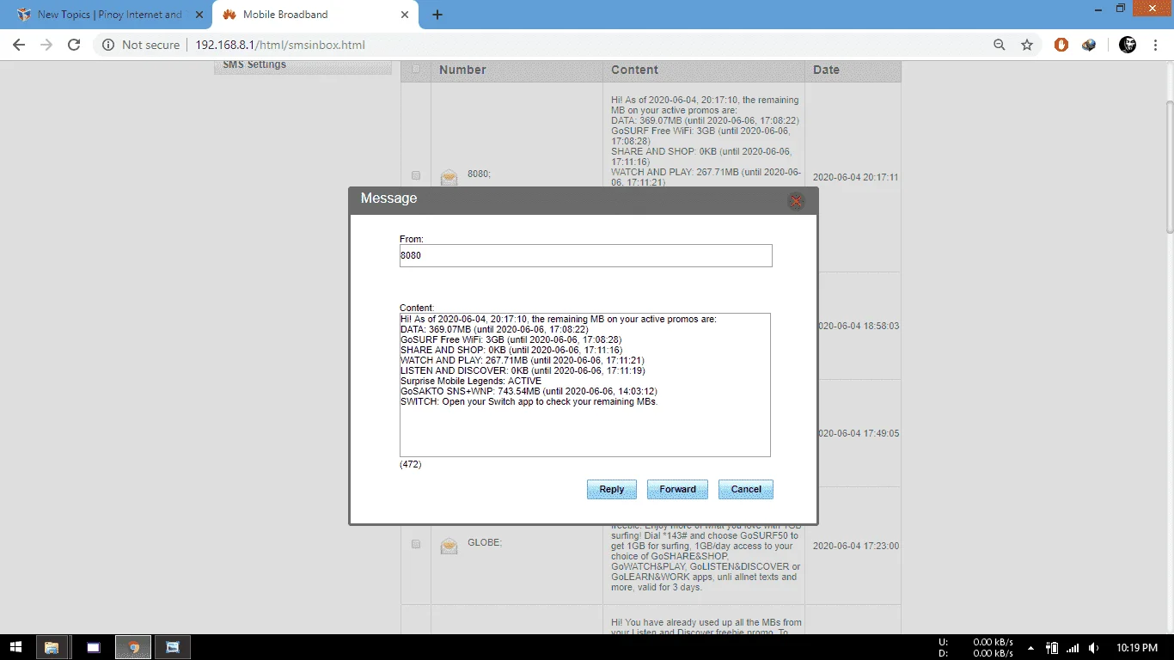Go back to the previous page
Screen dimensions: 1174x660
[x=19, y=45]
